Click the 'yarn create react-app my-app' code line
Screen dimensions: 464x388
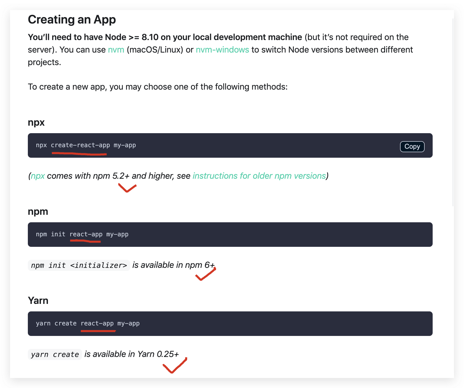pyautogui.click(x=88, y=323)
